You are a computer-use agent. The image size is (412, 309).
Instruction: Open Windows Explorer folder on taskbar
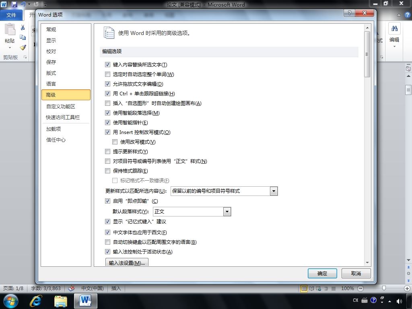click(61, 301)
